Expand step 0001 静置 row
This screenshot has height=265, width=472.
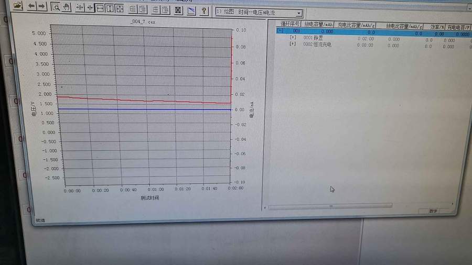[293, 37]
